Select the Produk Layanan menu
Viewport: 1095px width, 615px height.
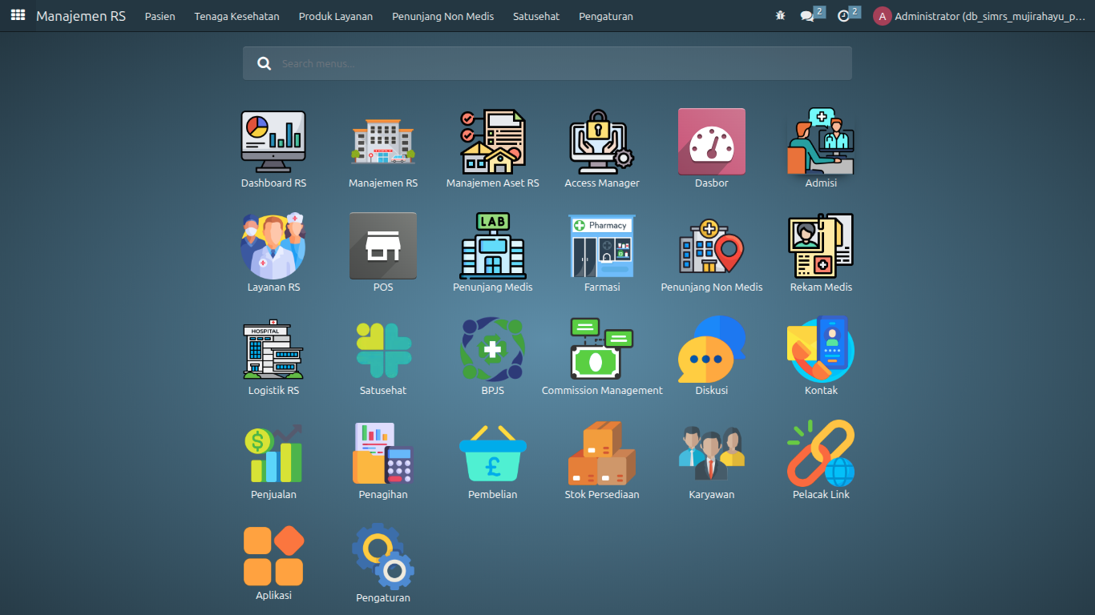(335, 16)
